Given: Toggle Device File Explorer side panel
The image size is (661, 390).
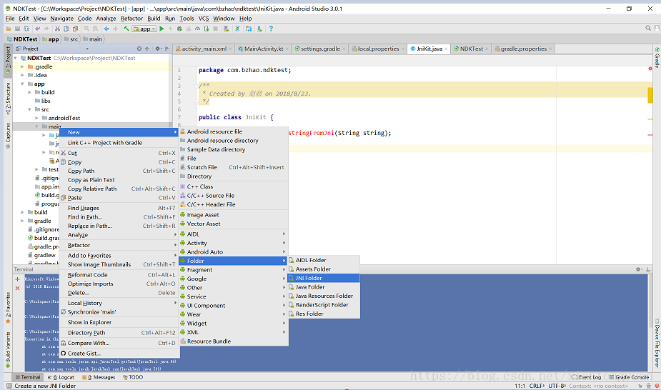Looking at the screenshot, I should 657,344.
